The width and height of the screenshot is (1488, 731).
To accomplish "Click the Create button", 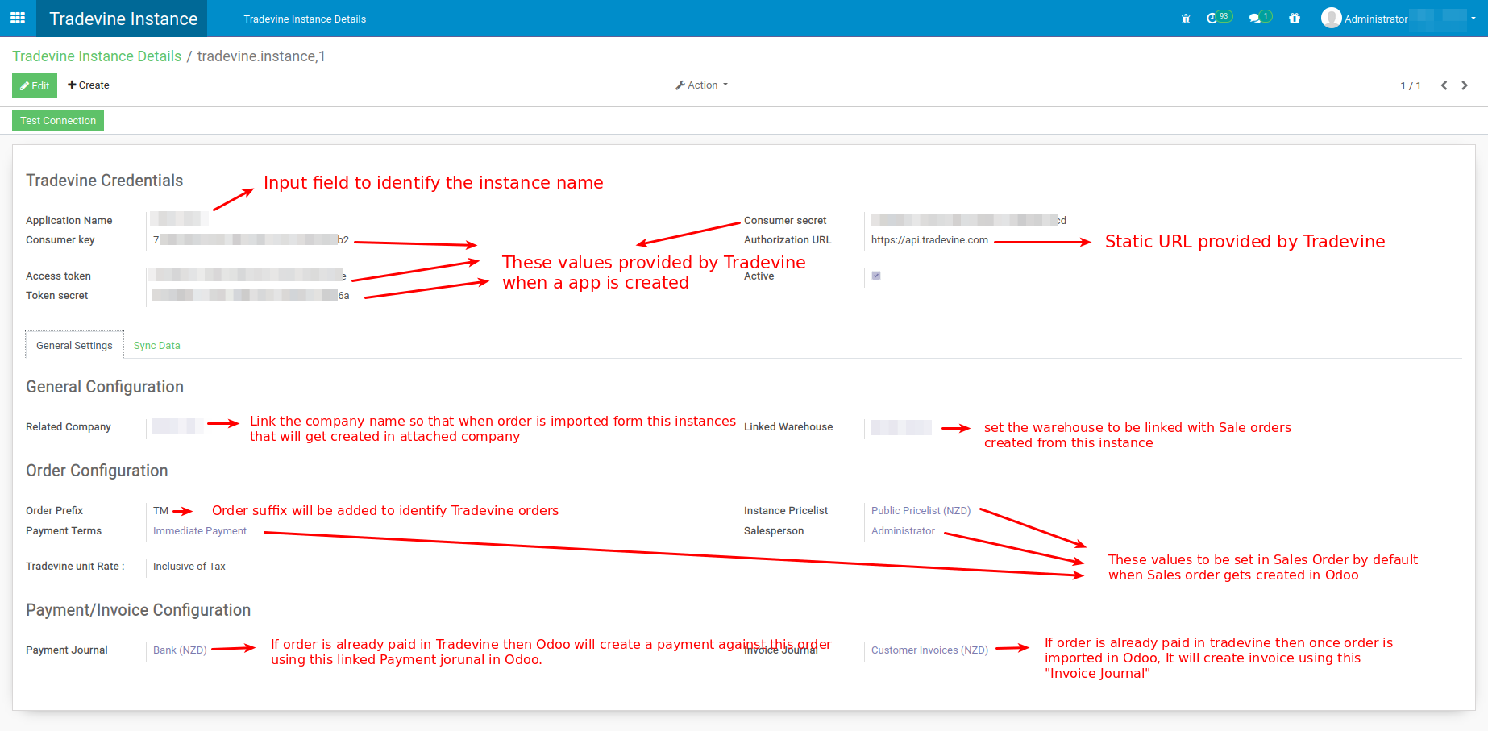I will [x=89, y=85].
